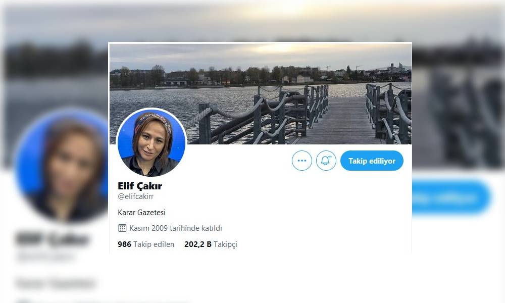Click the blurred profile name in background
This screenshot has width=505, height=303.
coord(52,239)
